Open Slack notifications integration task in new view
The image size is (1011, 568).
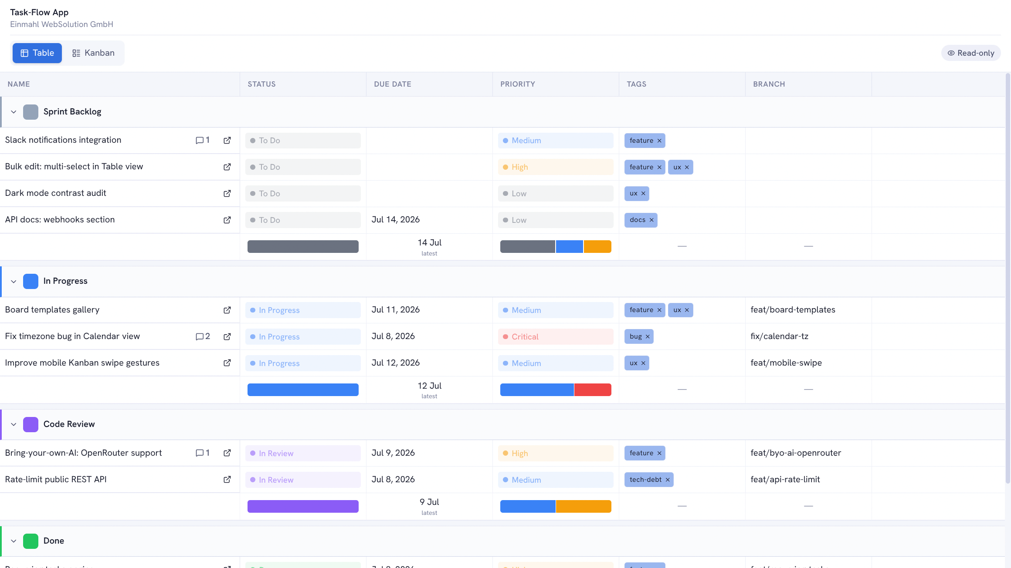(227, 140)
